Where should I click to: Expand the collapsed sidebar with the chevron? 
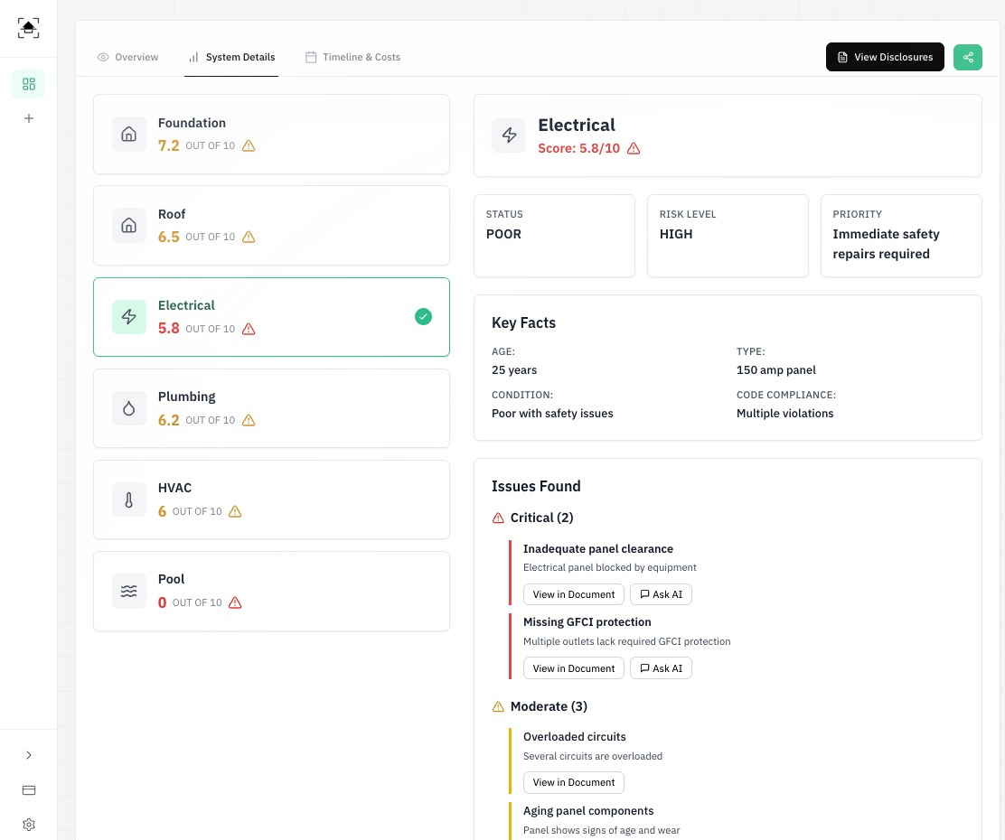(x=29, y=755)
